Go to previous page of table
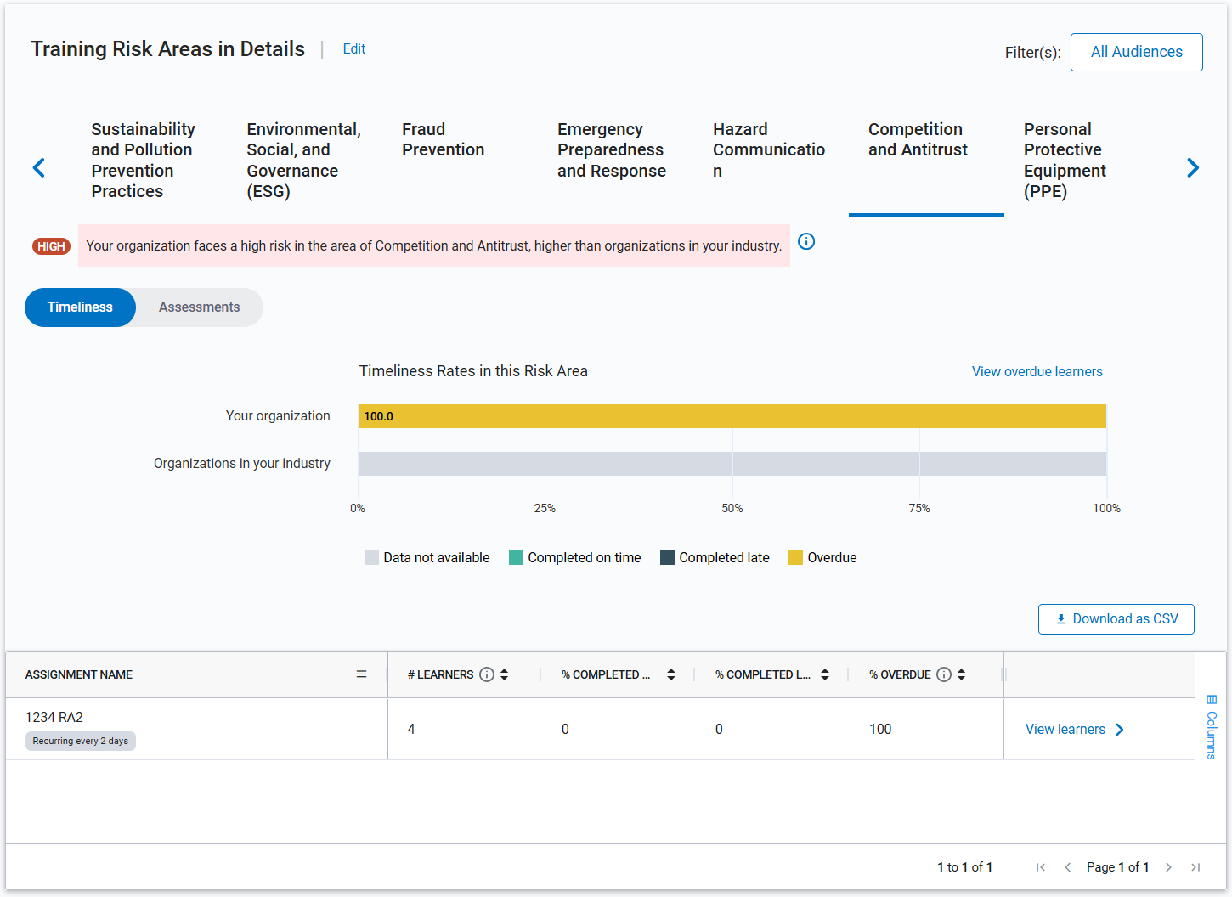This screenshot has width=1232, height=897. coord(1067,867)
